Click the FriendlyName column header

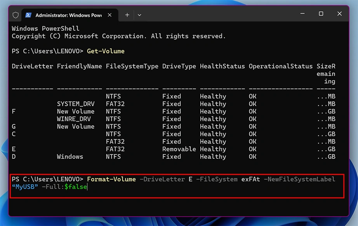point(80,66)
